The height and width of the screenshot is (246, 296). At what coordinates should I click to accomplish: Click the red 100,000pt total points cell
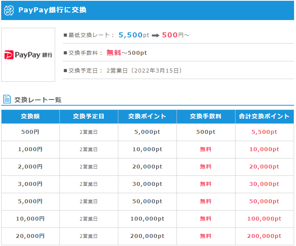click(x=264, y=219)
